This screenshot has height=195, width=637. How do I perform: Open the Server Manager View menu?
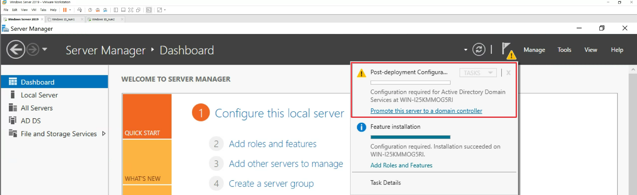click(x=591, y=50)
